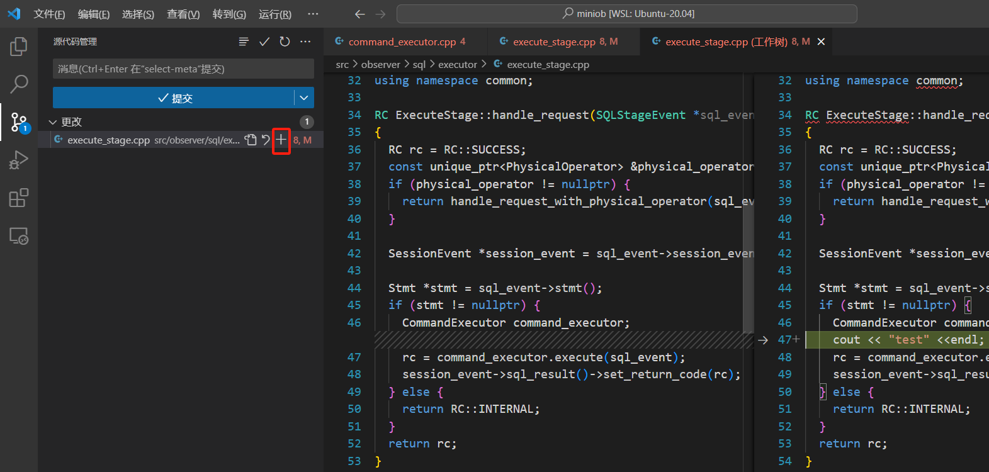Click line number 34 in the left editor

click(354, 115)
